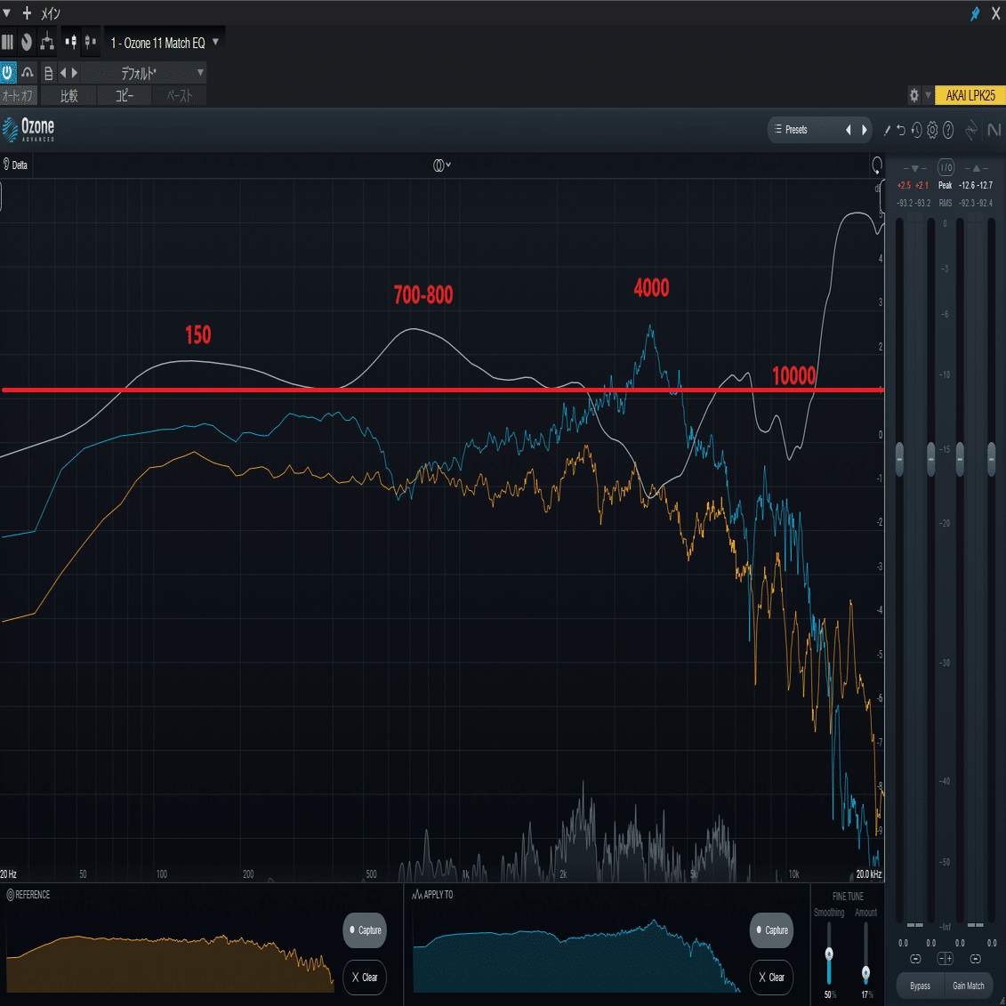
Task: Click the input meter down-triangle marker
Action: 915,168
